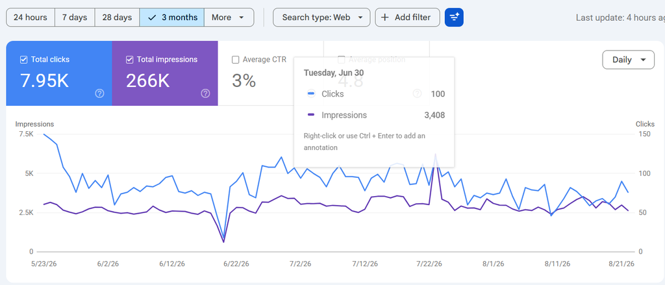665x285 pixels.
Task: Expand the Search type: Web dropdown
Action: (321, 18)
